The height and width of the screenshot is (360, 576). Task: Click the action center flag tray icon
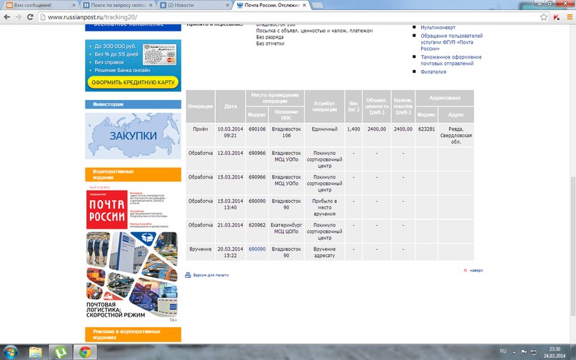click(x=524, y=351)
